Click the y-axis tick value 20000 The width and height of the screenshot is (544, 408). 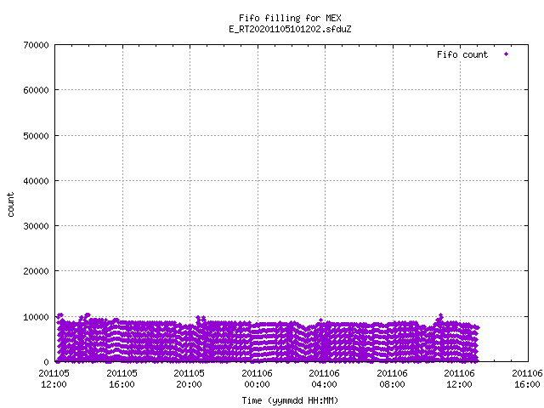point(36,271)
